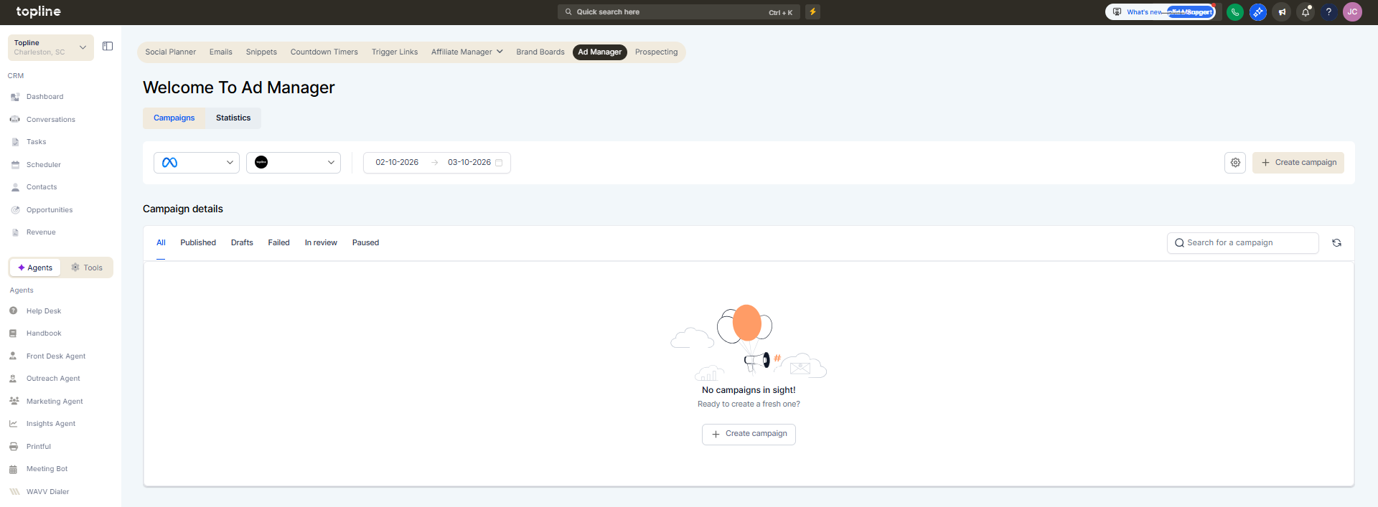The width and height of the screenshot is (1378, 507).
Task: Collapse the sidebar panel icon
Action: tap(108, 46)
